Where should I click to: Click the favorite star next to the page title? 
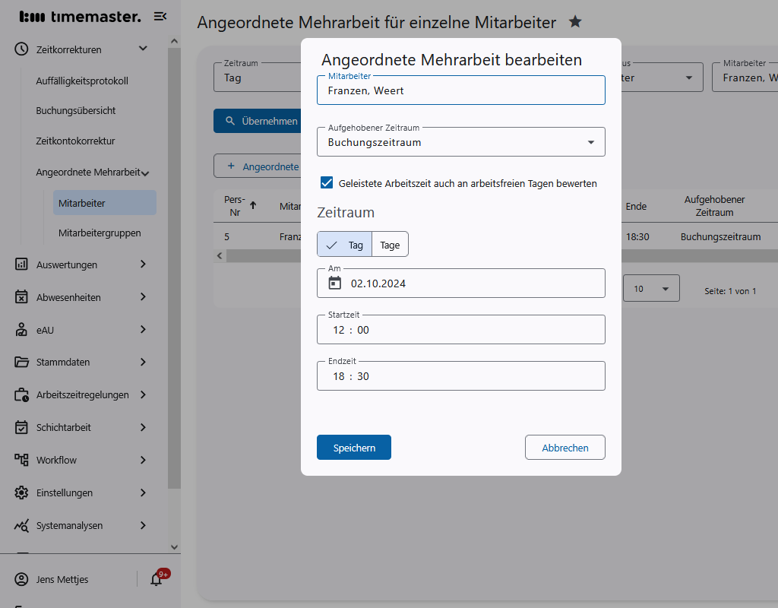pyautogui.click(x=575, y=22)
